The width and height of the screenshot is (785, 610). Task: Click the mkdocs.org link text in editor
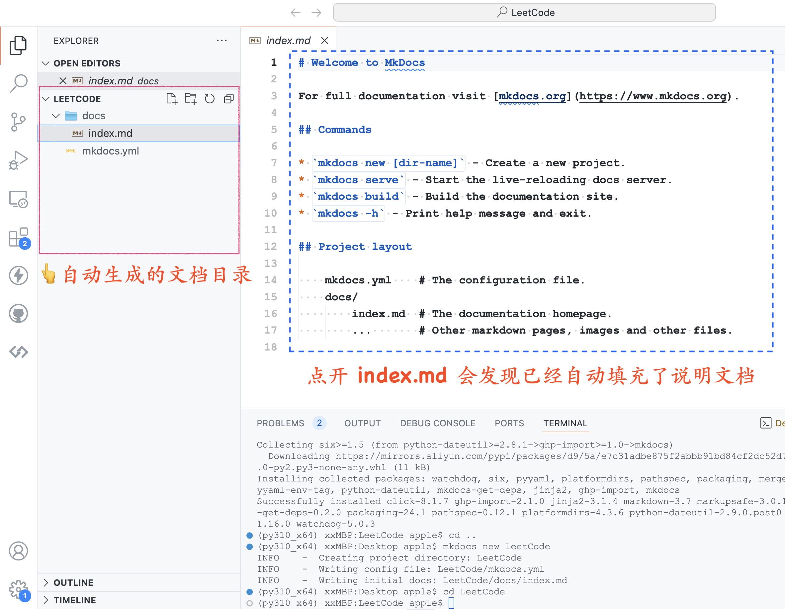[532, 96]
